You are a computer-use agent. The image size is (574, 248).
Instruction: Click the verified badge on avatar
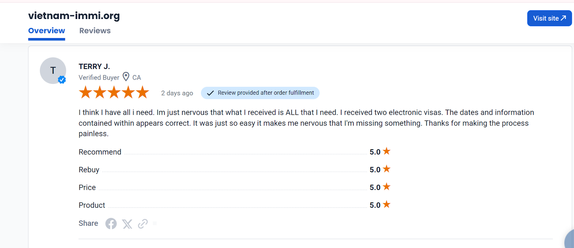tap(62, 80)
